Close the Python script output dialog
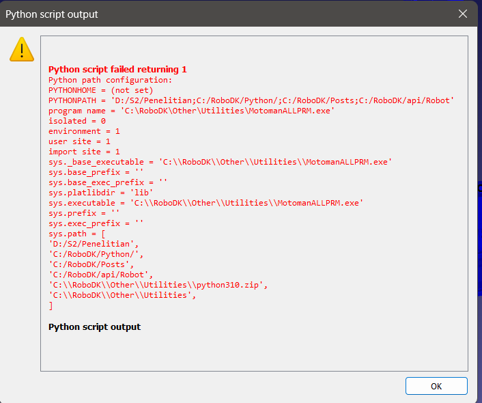Image resolution: width=482 pixels, height=403 pixels. [x=463, y=14]
